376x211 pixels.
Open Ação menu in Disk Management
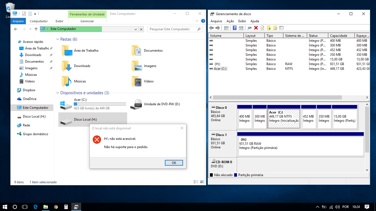(x=230, y=21)
